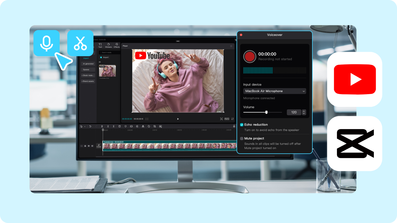The image size is (397, 223).
Task: Toggle the track visibility eye icon
Action: tap(89, 146)
